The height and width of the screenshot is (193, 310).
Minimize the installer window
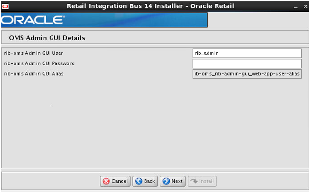296,7
